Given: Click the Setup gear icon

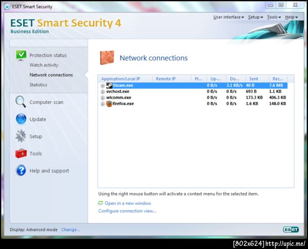Looking at the screenshot, I should click(x=21, y=136).
